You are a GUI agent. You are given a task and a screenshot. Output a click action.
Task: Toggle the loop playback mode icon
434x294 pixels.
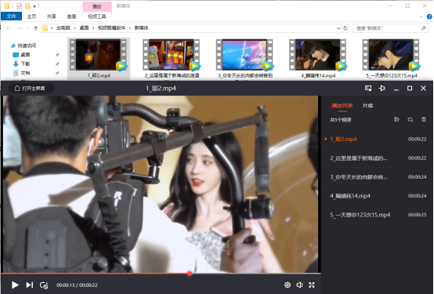tap(44, 285)
